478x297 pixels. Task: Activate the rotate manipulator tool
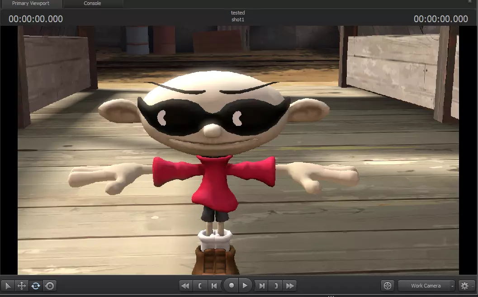36,286
